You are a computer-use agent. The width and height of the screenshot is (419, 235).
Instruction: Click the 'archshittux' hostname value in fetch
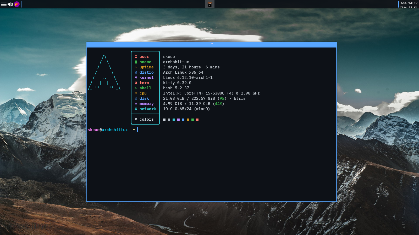[176, 62]
